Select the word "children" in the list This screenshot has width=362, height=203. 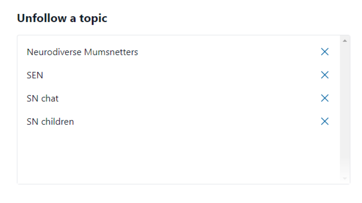click(x=58, y=121)
